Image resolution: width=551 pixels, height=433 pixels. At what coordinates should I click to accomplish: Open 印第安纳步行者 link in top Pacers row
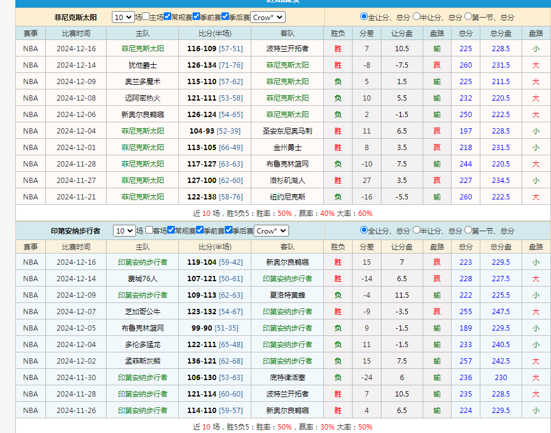click(144, 262)
